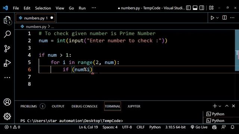
Task: Run Python file with play button
Action: (x=212, y=18)
